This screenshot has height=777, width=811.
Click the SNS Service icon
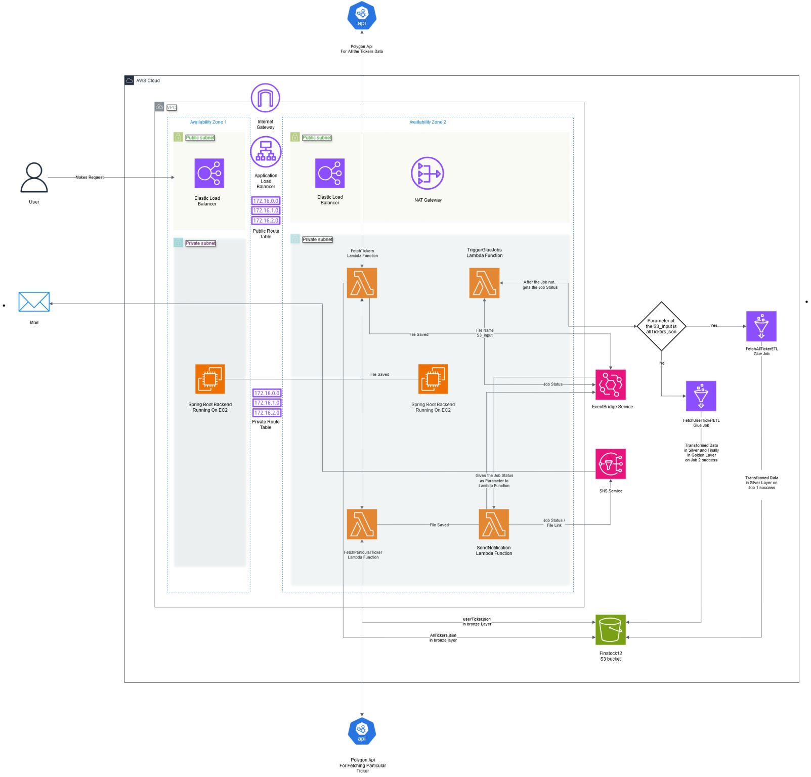(x=611, y=464)
